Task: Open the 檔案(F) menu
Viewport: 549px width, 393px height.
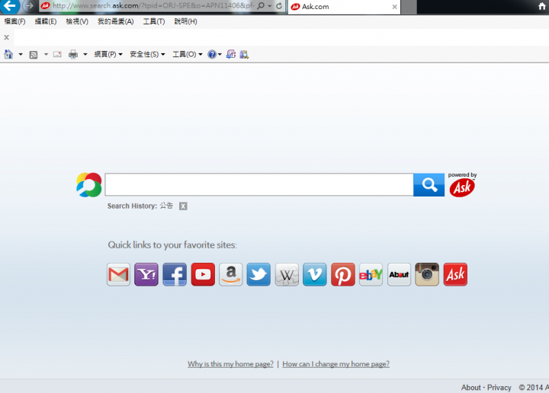Action: coord(14,21)
